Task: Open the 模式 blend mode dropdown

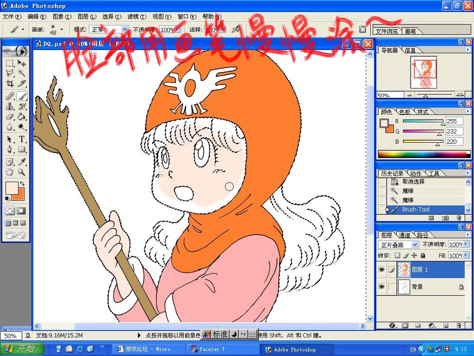Action: click(x=125, y=29)
